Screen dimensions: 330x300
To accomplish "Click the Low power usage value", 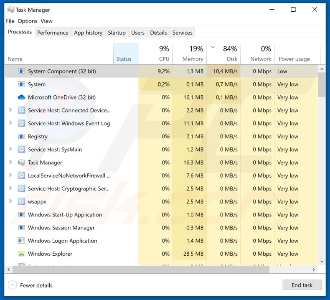I will point(282,71).
